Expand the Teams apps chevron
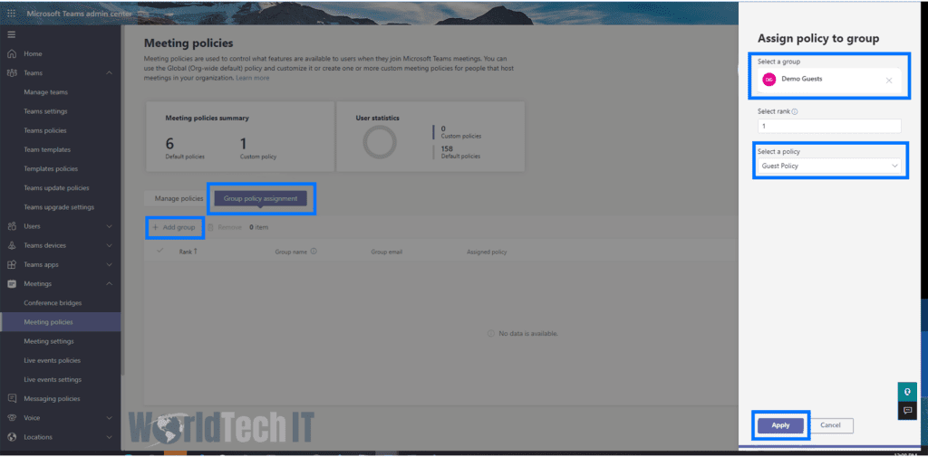The height and width of the screenshot is (457, 928). point(109,264)
